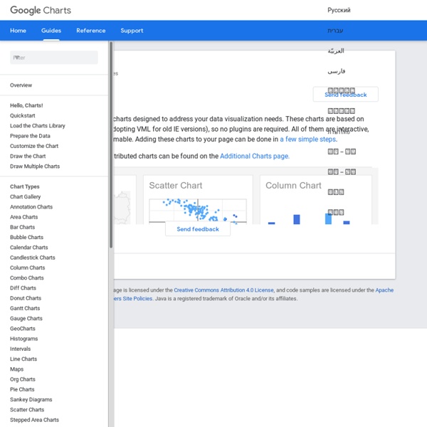Open Scatter Charts in sidebar
The image size is (427, 427).
[27, 410]
